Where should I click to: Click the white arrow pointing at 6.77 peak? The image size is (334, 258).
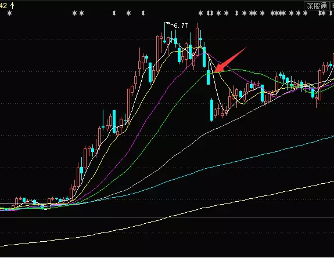click(170, 24)
